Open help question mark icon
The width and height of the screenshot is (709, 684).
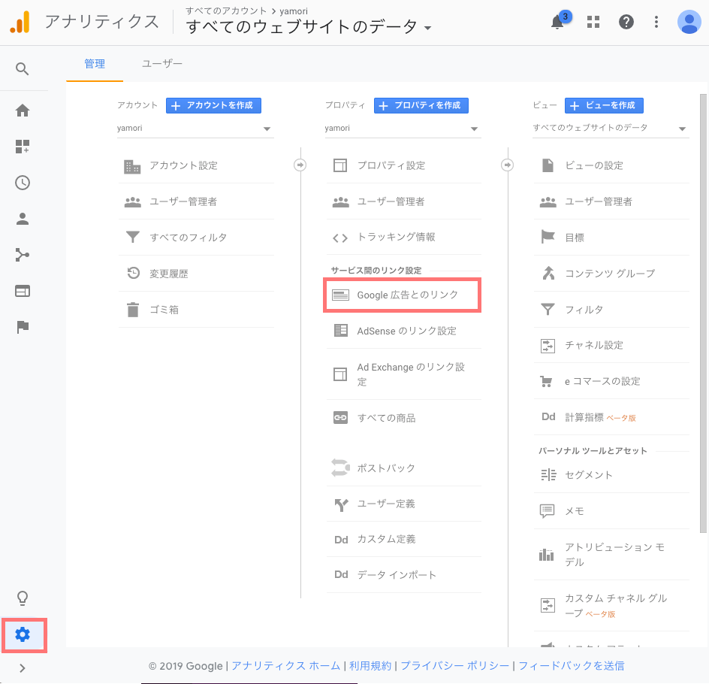point(626,22)
